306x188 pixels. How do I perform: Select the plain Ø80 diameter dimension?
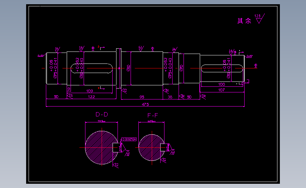[x=128, y=68]
